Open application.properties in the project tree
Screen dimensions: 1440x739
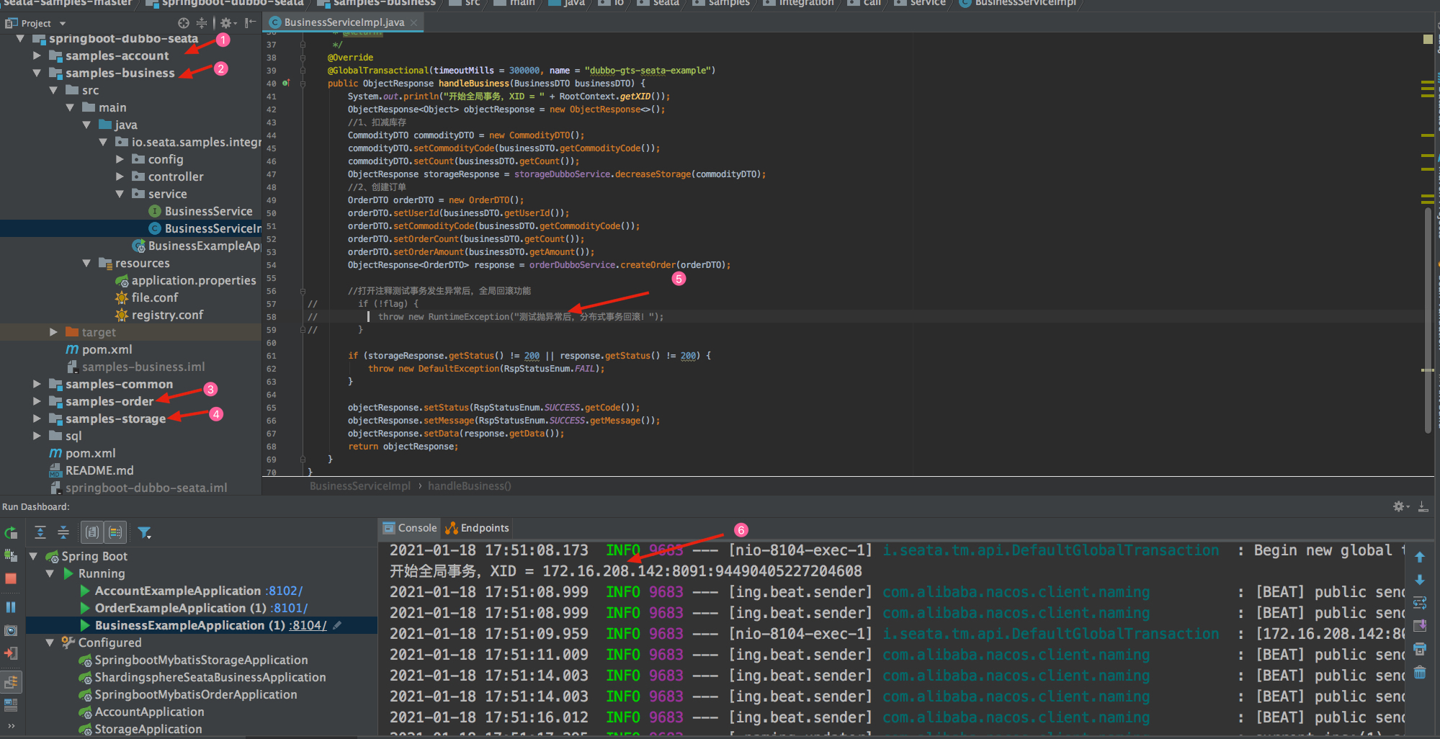[x=185, y=280]
